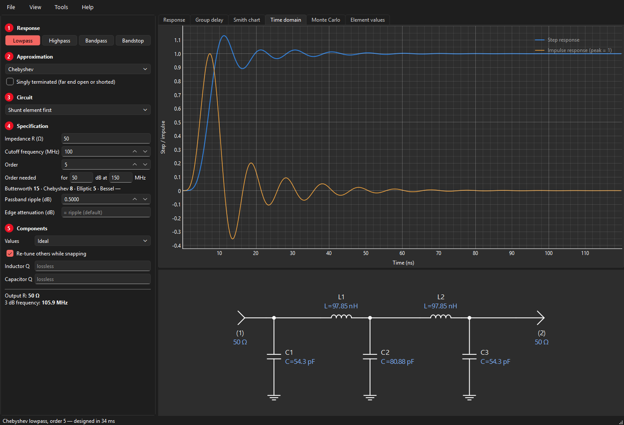Increase cutoff frequency with the up arrow
This screenshot has height=425, width=624.
tap(135, 151)
